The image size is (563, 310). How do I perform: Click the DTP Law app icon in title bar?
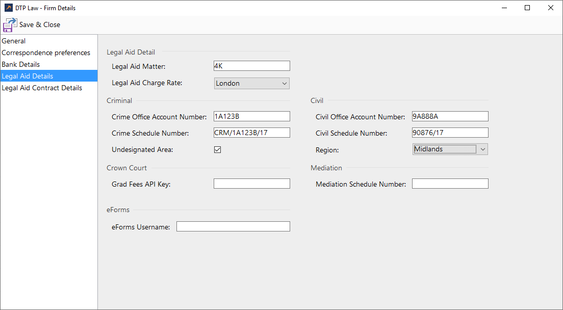[x=8, y=8]
